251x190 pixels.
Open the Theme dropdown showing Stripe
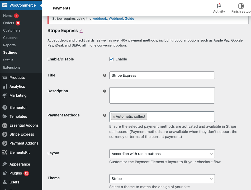click(x=162, y=179)
